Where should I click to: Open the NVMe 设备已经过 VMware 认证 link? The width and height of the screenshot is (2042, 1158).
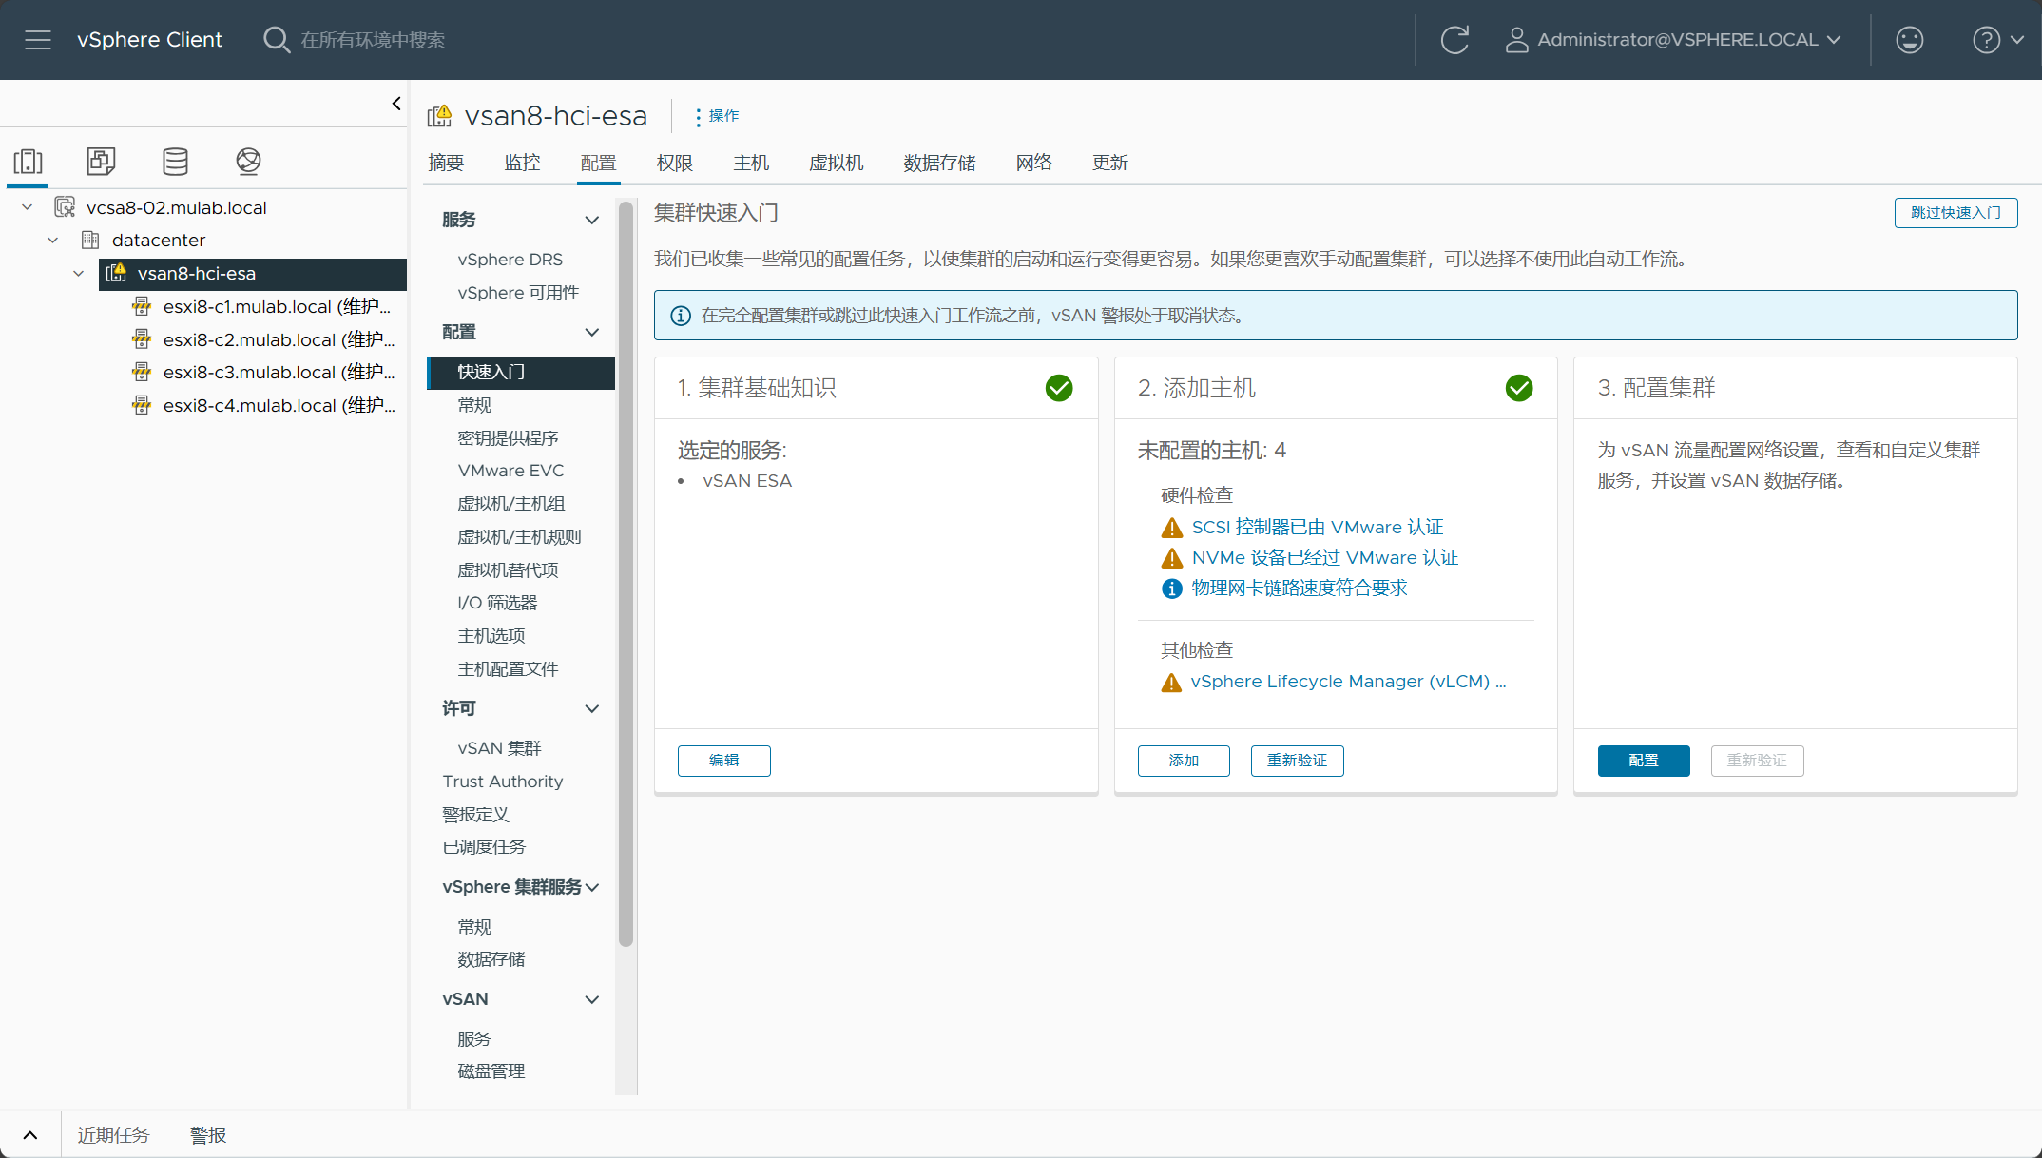[1325, 558]
